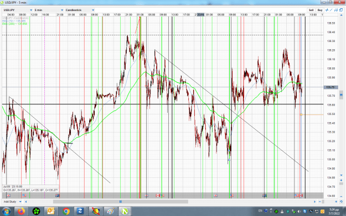Screen dimensions: 346x216
Task: Open Outlook from the taskbar
Action: [51, 212]
